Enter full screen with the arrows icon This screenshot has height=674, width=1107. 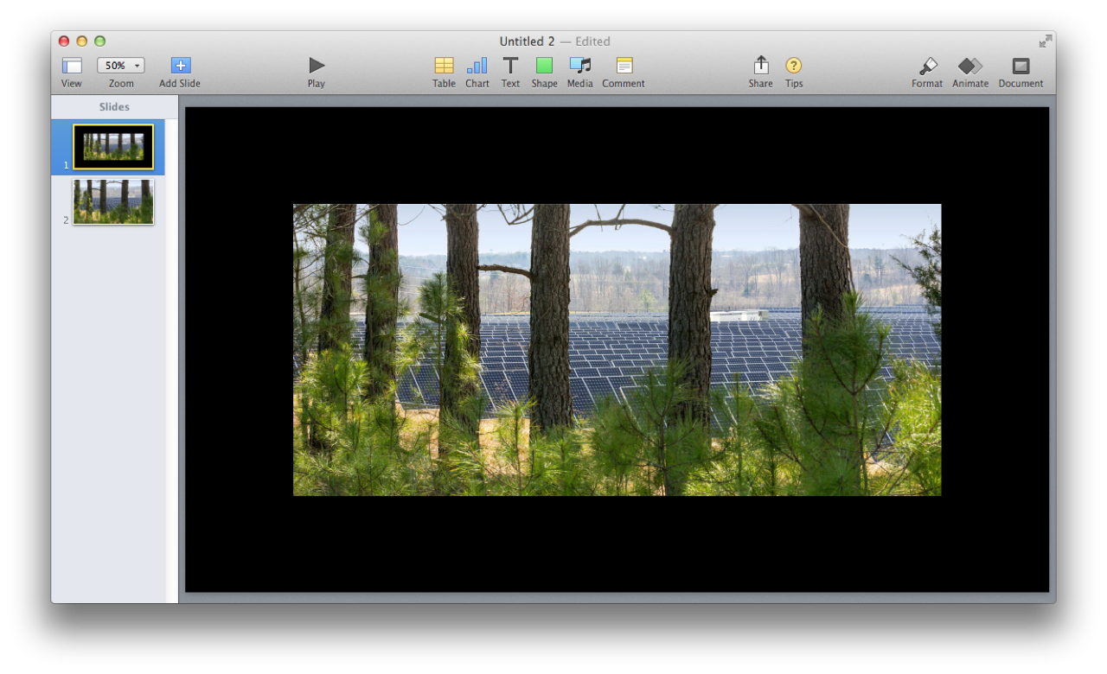1046,41
